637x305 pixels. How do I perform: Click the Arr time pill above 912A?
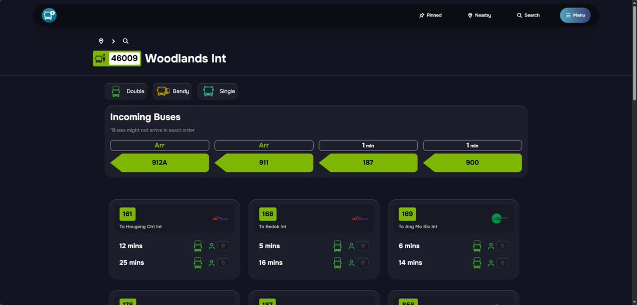point(159,145)
